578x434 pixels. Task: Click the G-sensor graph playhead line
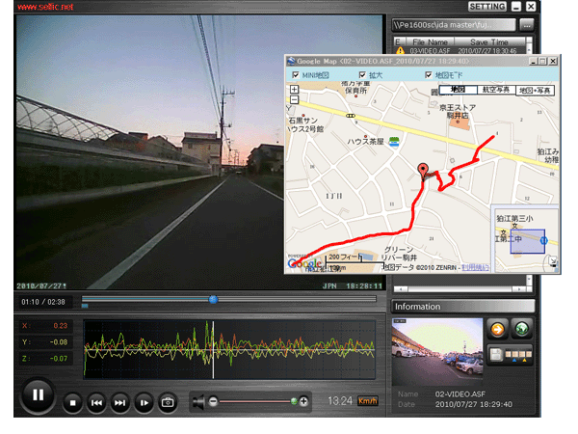pyautogui.click(x=213, y=349)
